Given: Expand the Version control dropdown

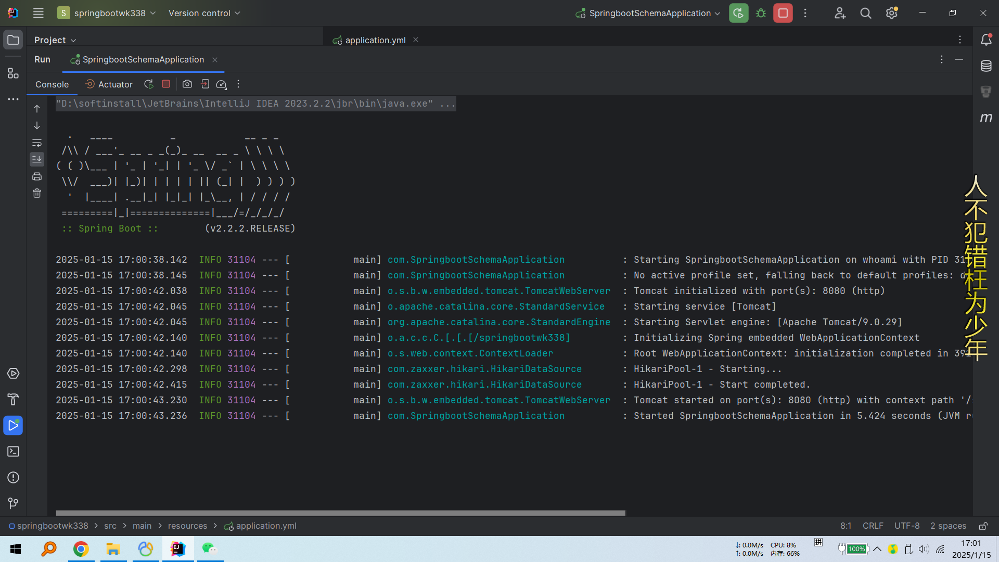Looking at the screenshot, I should (204, 13).
